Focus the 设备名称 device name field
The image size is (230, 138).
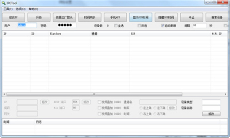click(211, 108)
